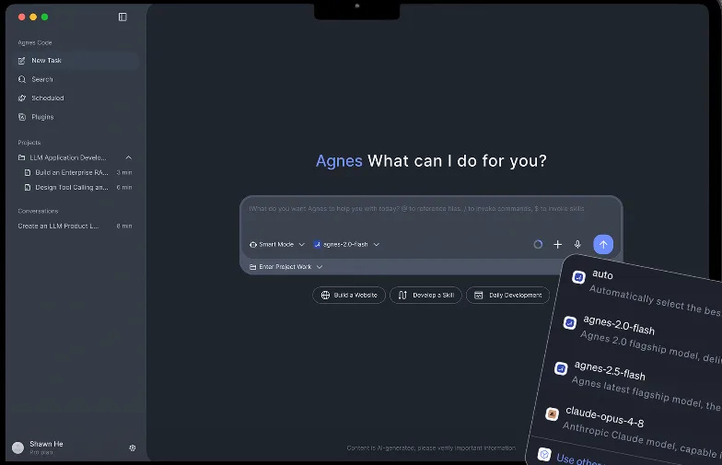Image resolution: width=722 pixels, height=465 pixels.
Task: Open settings gear next to Shawn He
Action: 133,448
